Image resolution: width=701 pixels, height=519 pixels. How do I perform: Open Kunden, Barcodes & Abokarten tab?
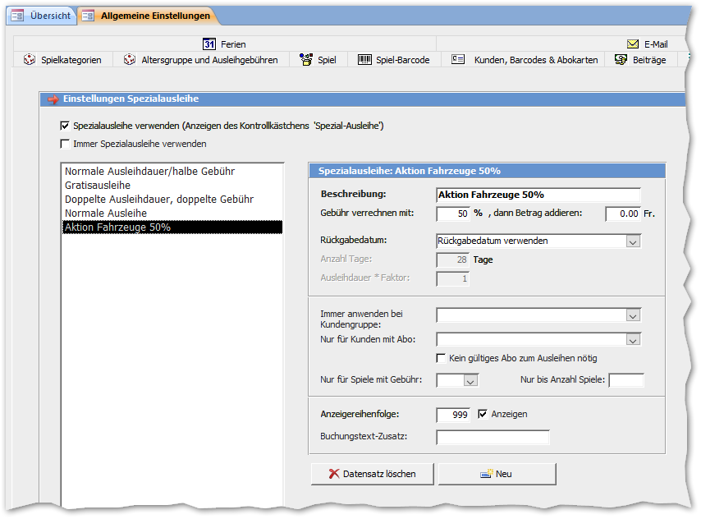click(525, 59)
